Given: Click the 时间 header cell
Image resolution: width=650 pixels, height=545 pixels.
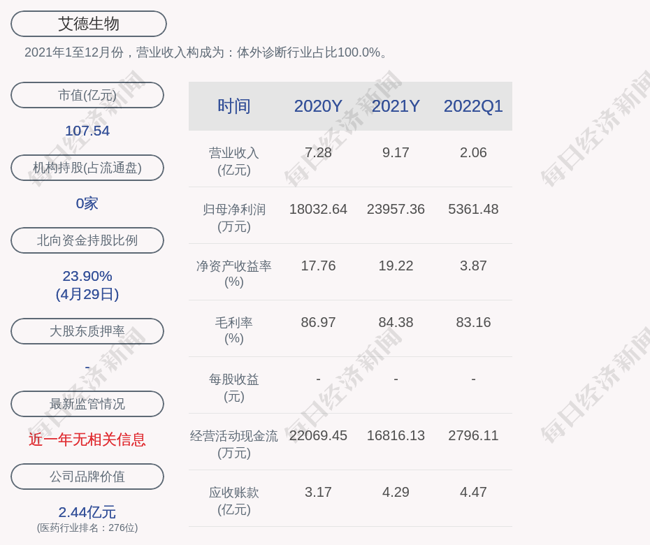Looking at the screenshot, I should [x=234, y=106].
